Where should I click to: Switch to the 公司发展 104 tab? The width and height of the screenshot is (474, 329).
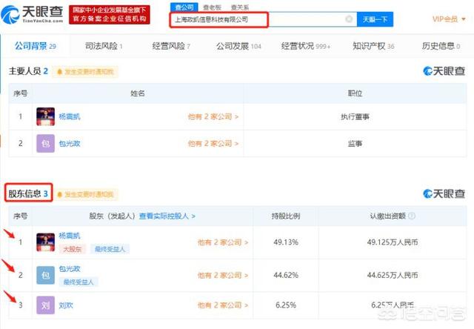(238, 46)
